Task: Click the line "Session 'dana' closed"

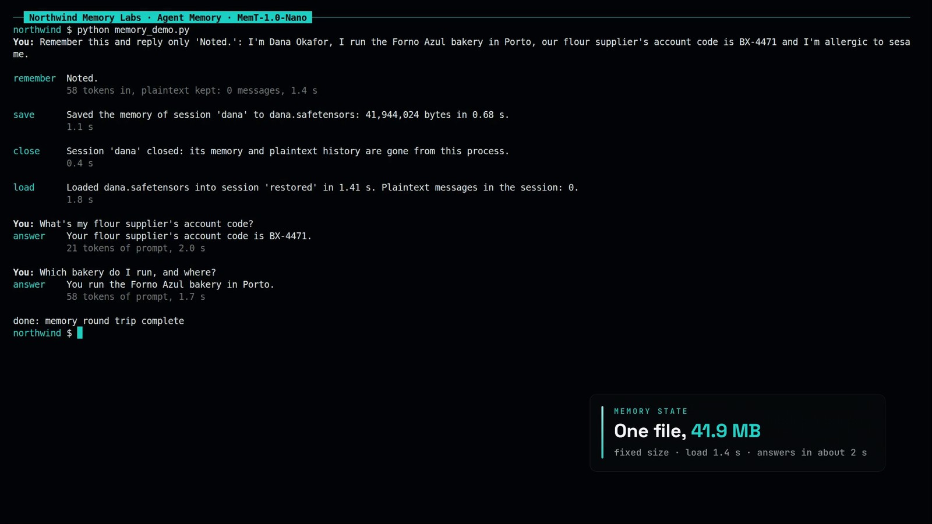Action: (x=288, y=151)
